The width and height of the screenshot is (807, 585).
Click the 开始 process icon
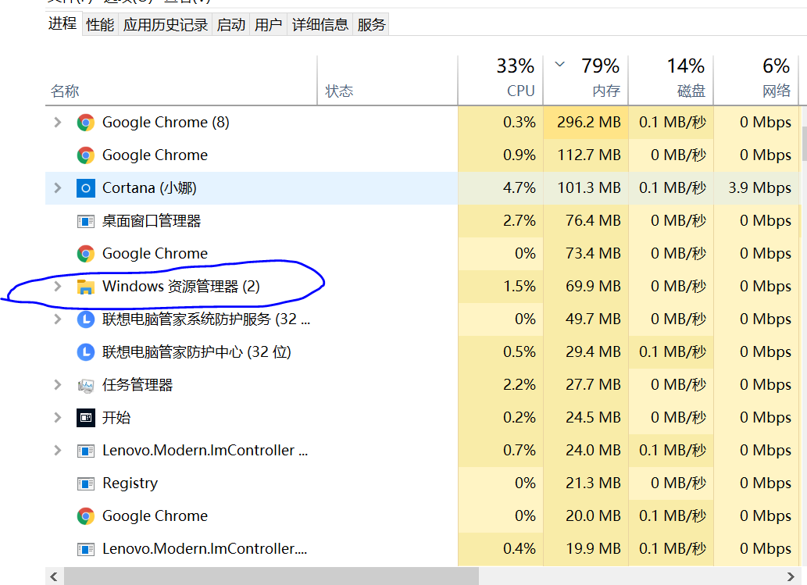[x=85, y=418]
